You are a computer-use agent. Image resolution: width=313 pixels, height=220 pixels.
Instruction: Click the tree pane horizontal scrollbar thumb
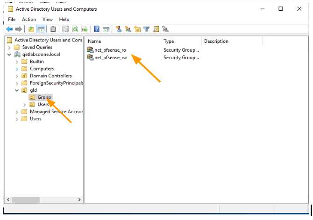click(26, 199)
